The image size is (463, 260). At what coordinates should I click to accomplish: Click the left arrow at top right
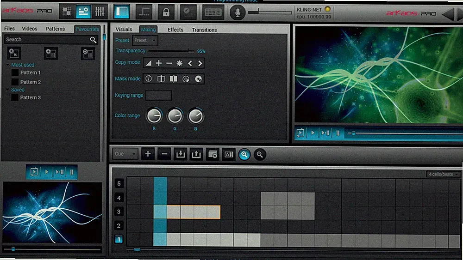click(448, 14)
